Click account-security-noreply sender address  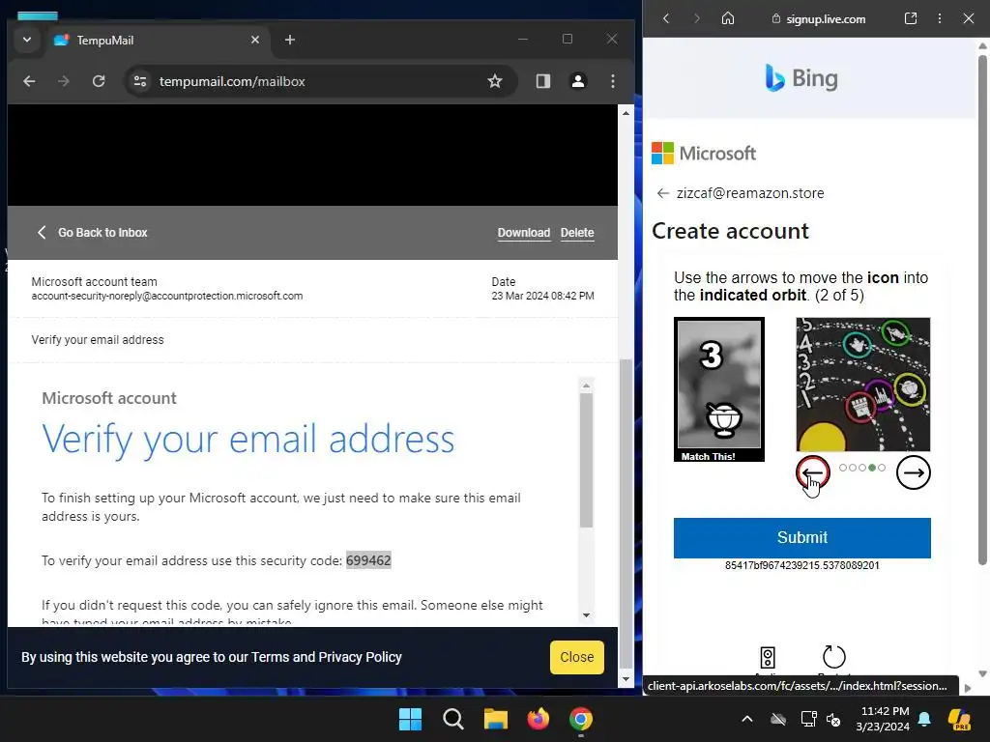[167, 296]
